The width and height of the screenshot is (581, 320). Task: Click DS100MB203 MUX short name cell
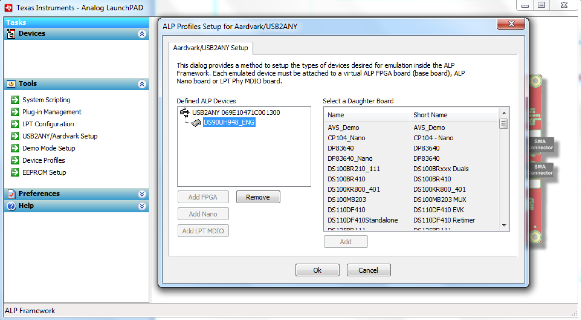pos(440,200)
